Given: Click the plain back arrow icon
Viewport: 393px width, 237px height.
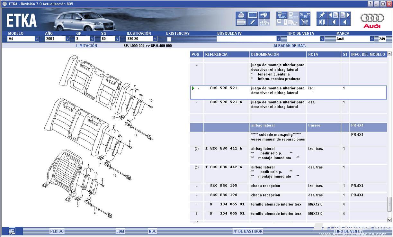Looking at the screenshot, I should [x=345, y=22].
